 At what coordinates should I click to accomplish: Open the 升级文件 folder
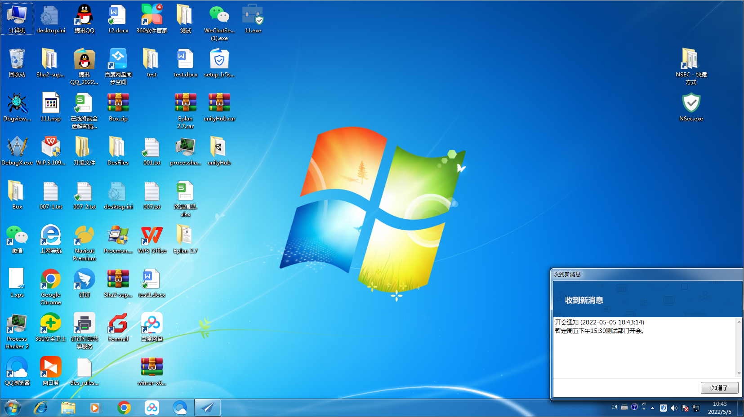coord(85,151)
